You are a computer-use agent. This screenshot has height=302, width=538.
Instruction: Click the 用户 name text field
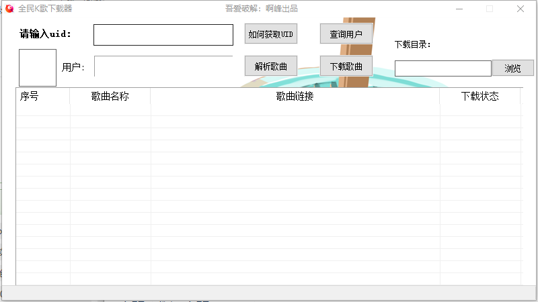163,66
